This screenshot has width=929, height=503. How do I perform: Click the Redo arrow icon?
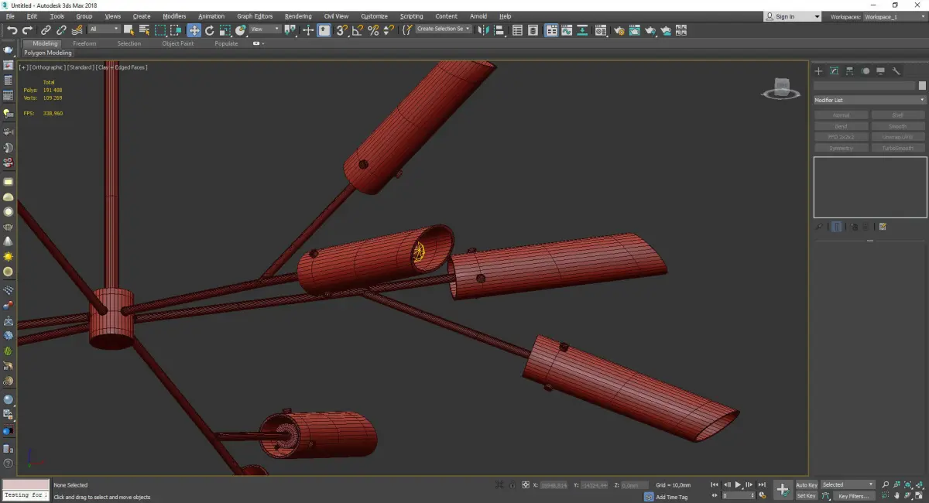tap(27, 30)
